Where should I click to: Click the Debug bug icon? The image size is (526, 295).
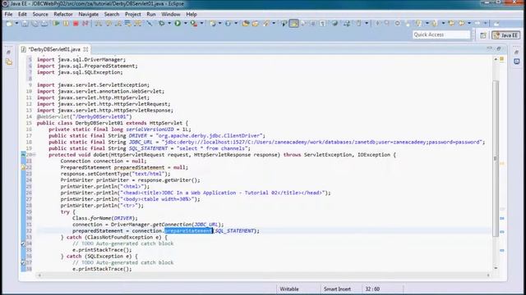pyautogui.click(x=162, y=24)
